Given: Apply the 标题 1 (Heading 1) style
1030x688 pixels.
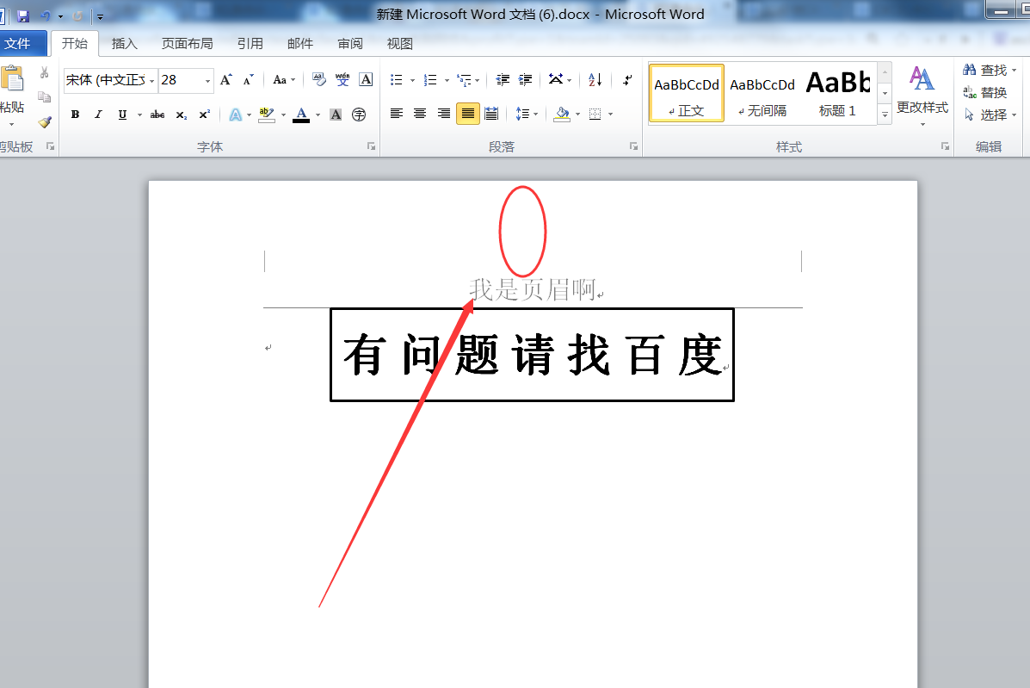Looking at the screenshot, I should pos(837,93).
